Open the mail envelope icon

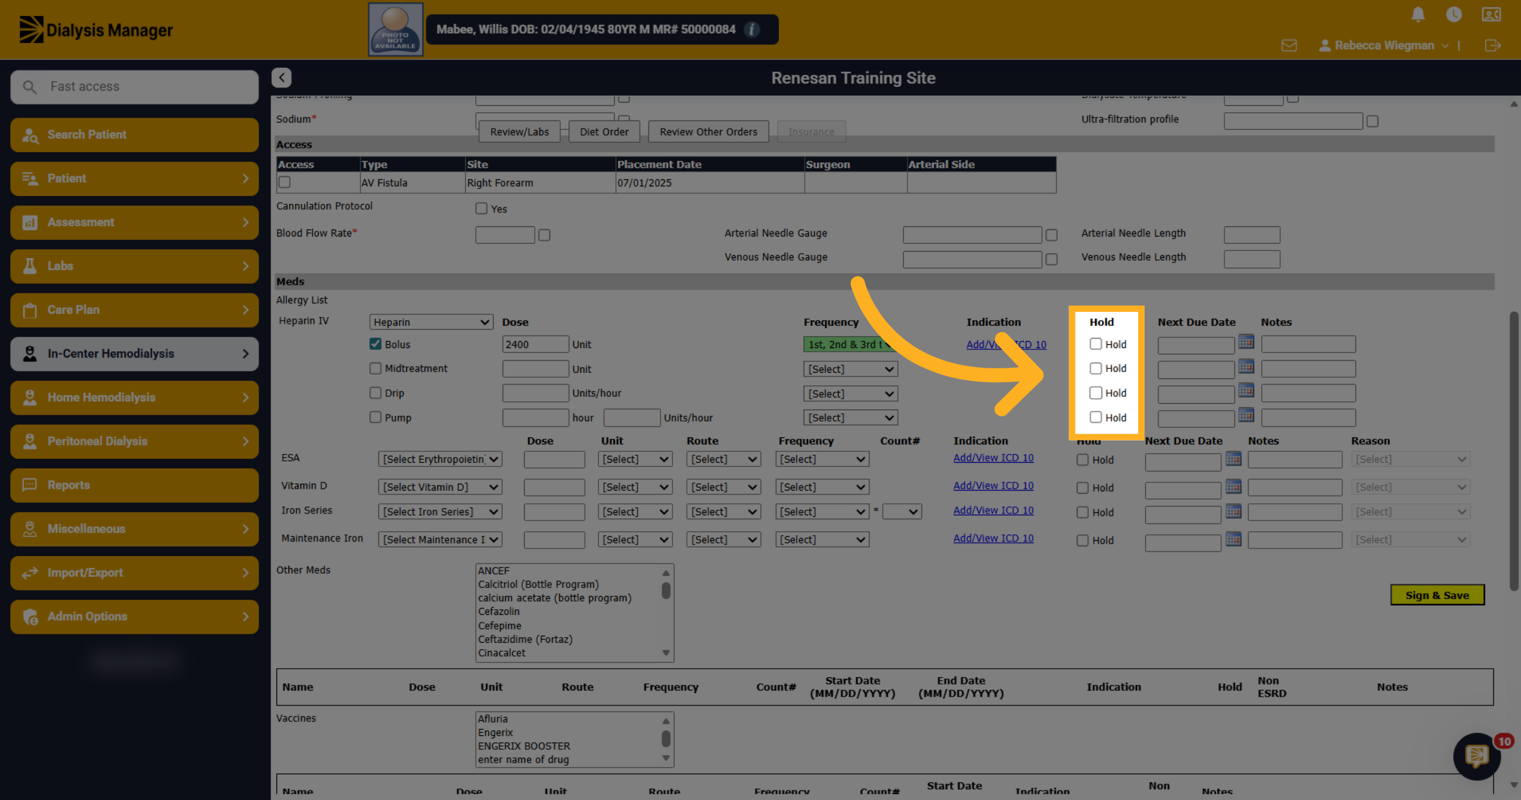[x=1289, y=46]
